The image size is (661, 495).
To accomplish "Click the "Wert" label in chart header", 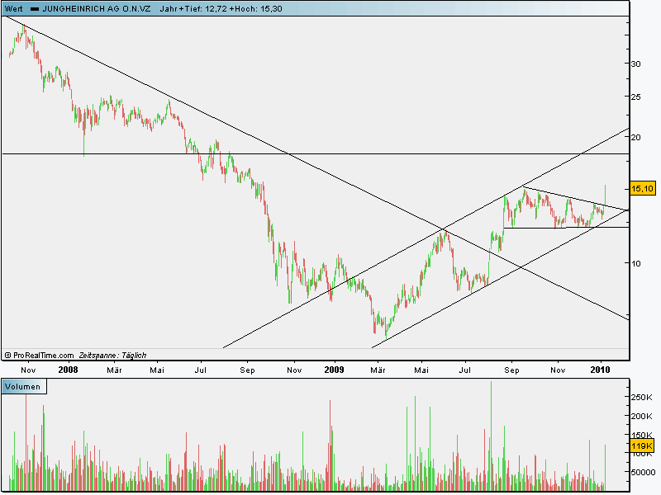I will pyautogui.click(x=13, y=8).
